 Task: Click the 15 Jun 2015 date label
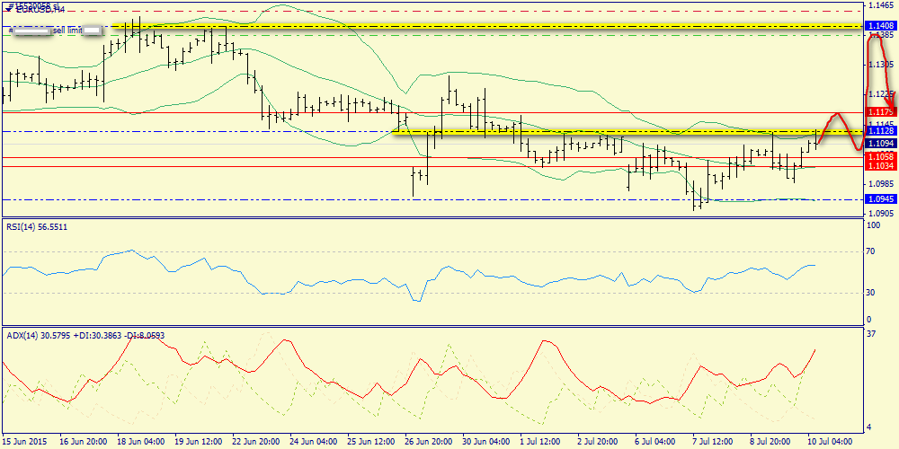click(x=26, y=442)
